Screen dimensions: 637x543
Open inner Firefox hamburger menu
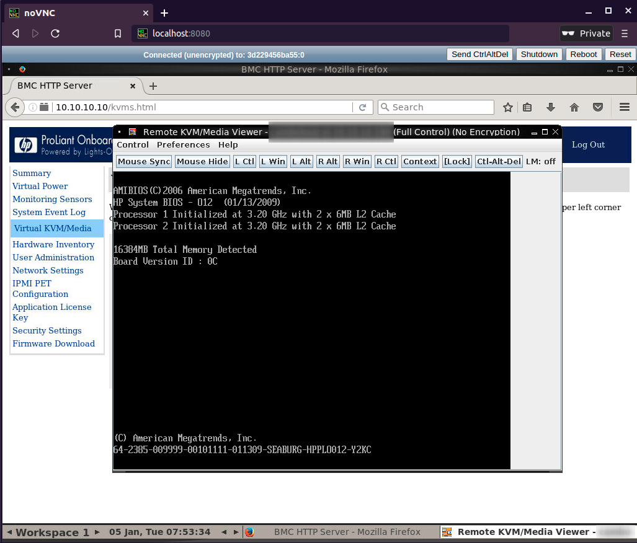pyautogui.click(x=625, y=107)
